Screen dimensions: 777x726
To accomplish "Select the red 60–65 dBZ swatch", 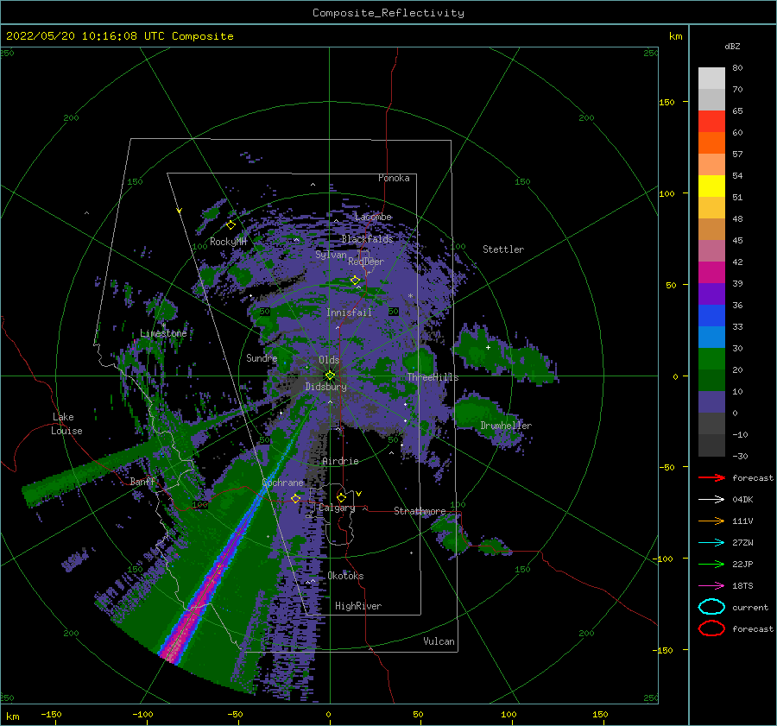I will (711, 122).
